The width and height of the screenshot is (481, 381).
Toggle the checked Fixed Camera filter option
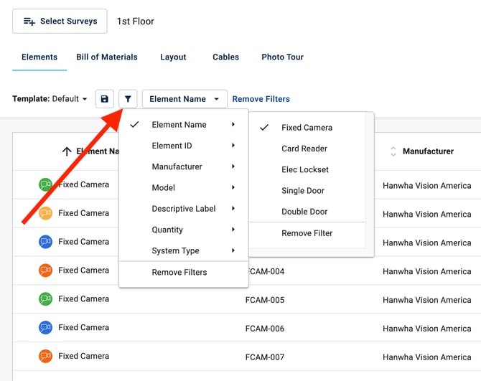tap(307, 128)
